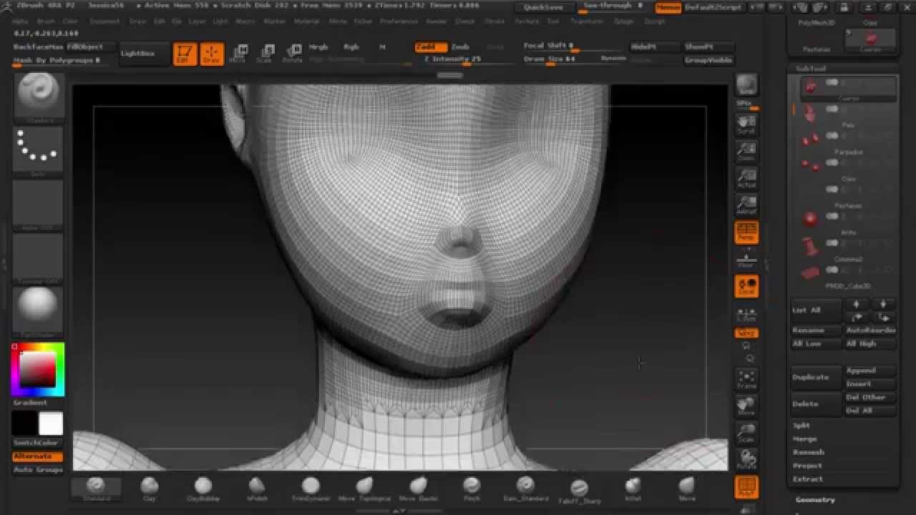Select the Scale transform icon
Image resolution: width=916 pixels, height=515 pixels.
click(265, 54)
